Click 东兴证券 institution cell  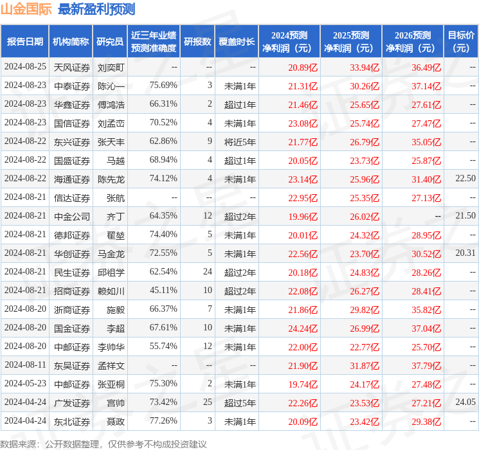point(72,142)
